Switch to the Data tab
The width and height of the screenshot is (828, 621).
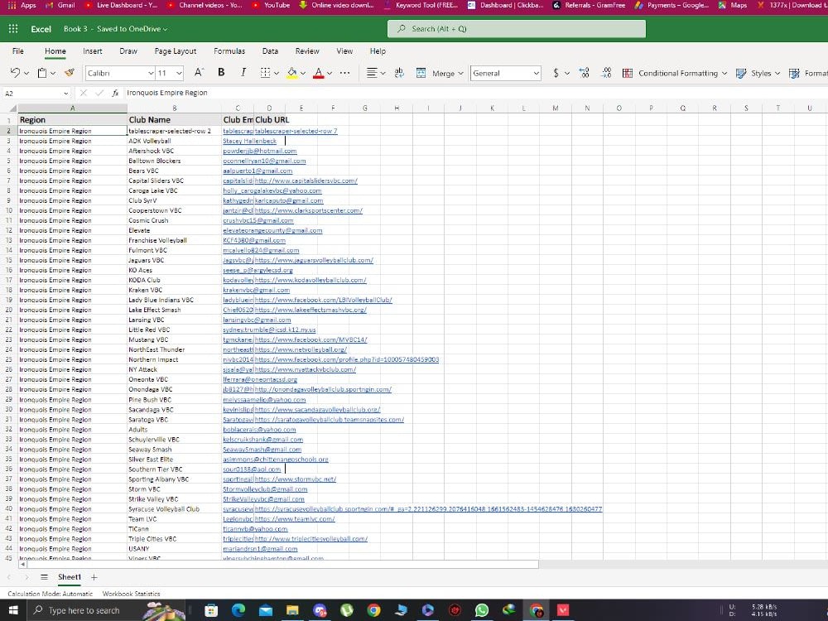pos(270,51)
